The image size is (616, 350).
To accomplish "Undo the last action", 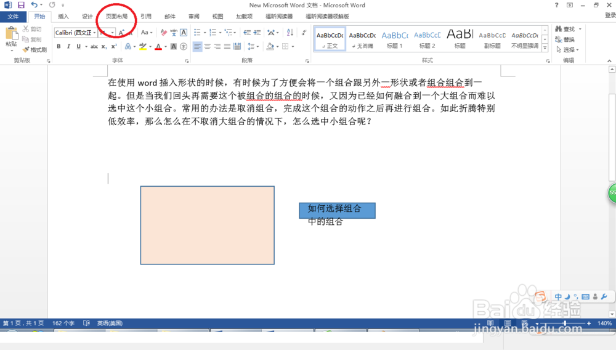I will 34,5.
